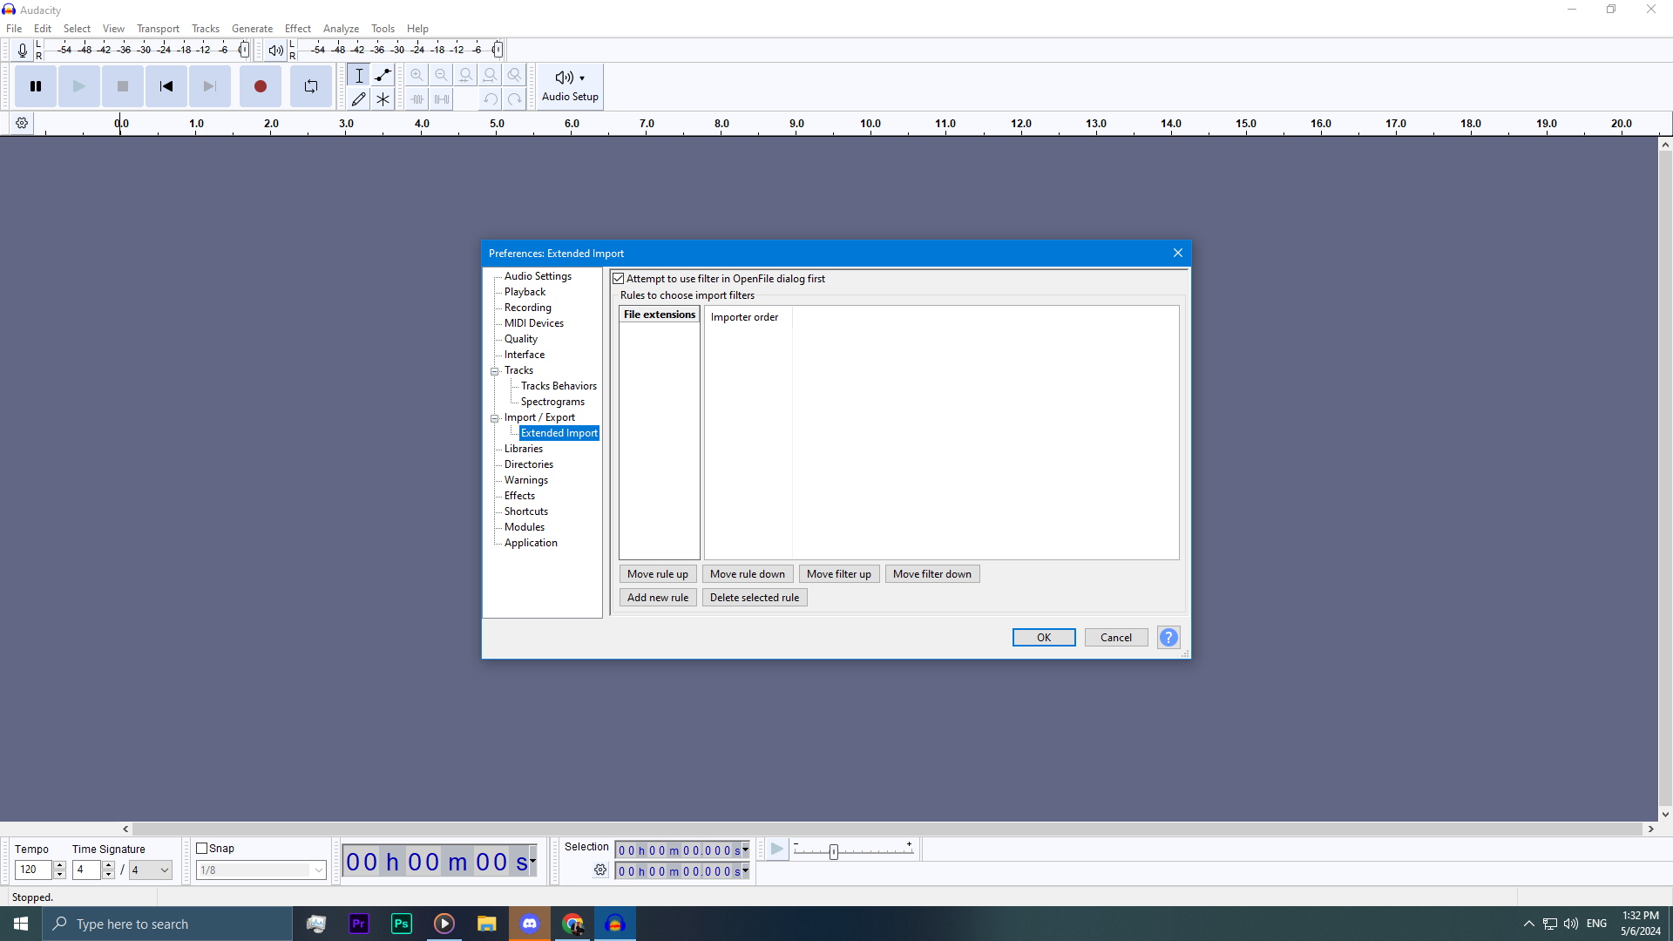
Task: Open the help question mark button
Action: coord(1168,638)
